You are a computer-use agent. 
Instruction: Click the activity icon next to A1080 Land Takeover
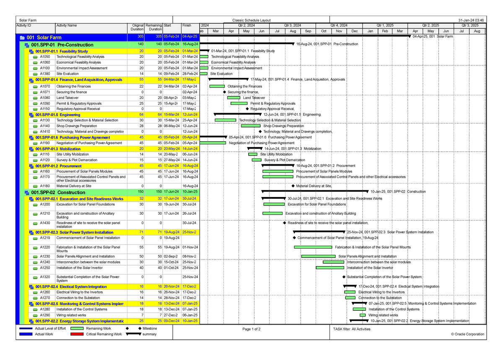pos(36,98)
